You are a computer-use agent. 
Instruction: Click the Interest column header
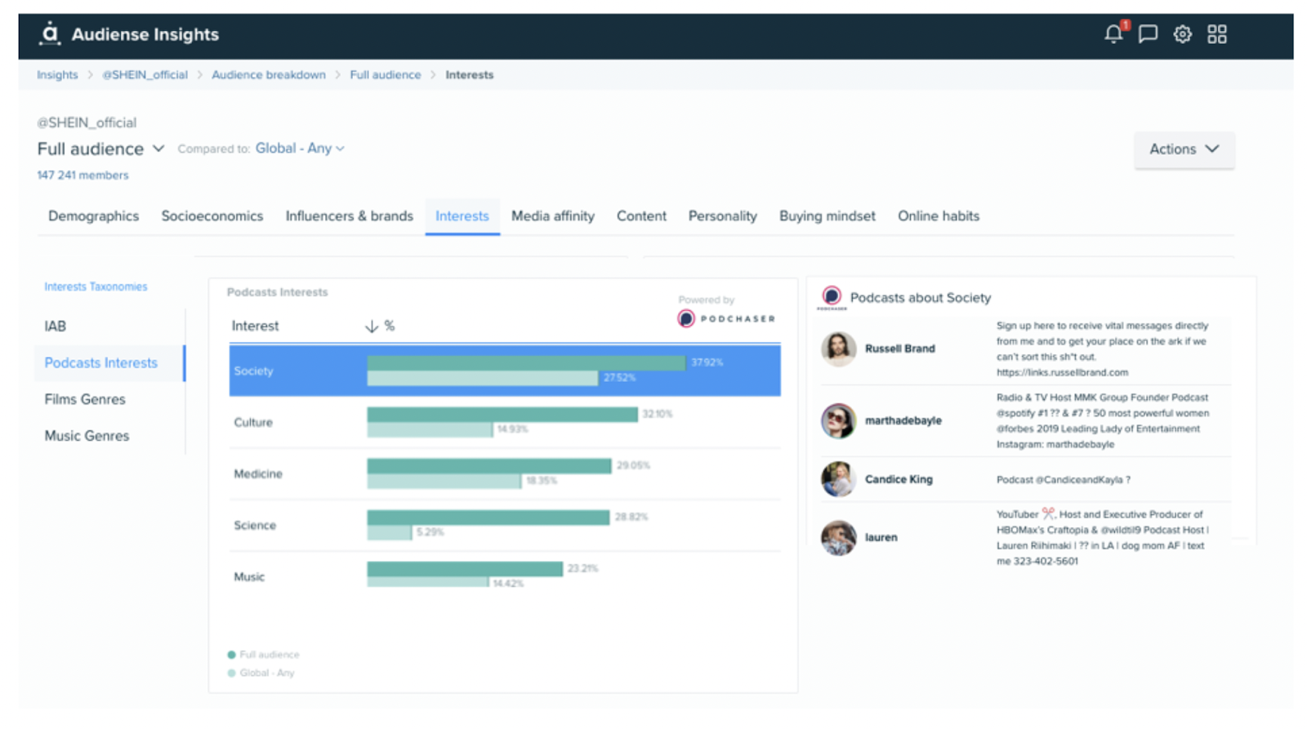(255, 327)
